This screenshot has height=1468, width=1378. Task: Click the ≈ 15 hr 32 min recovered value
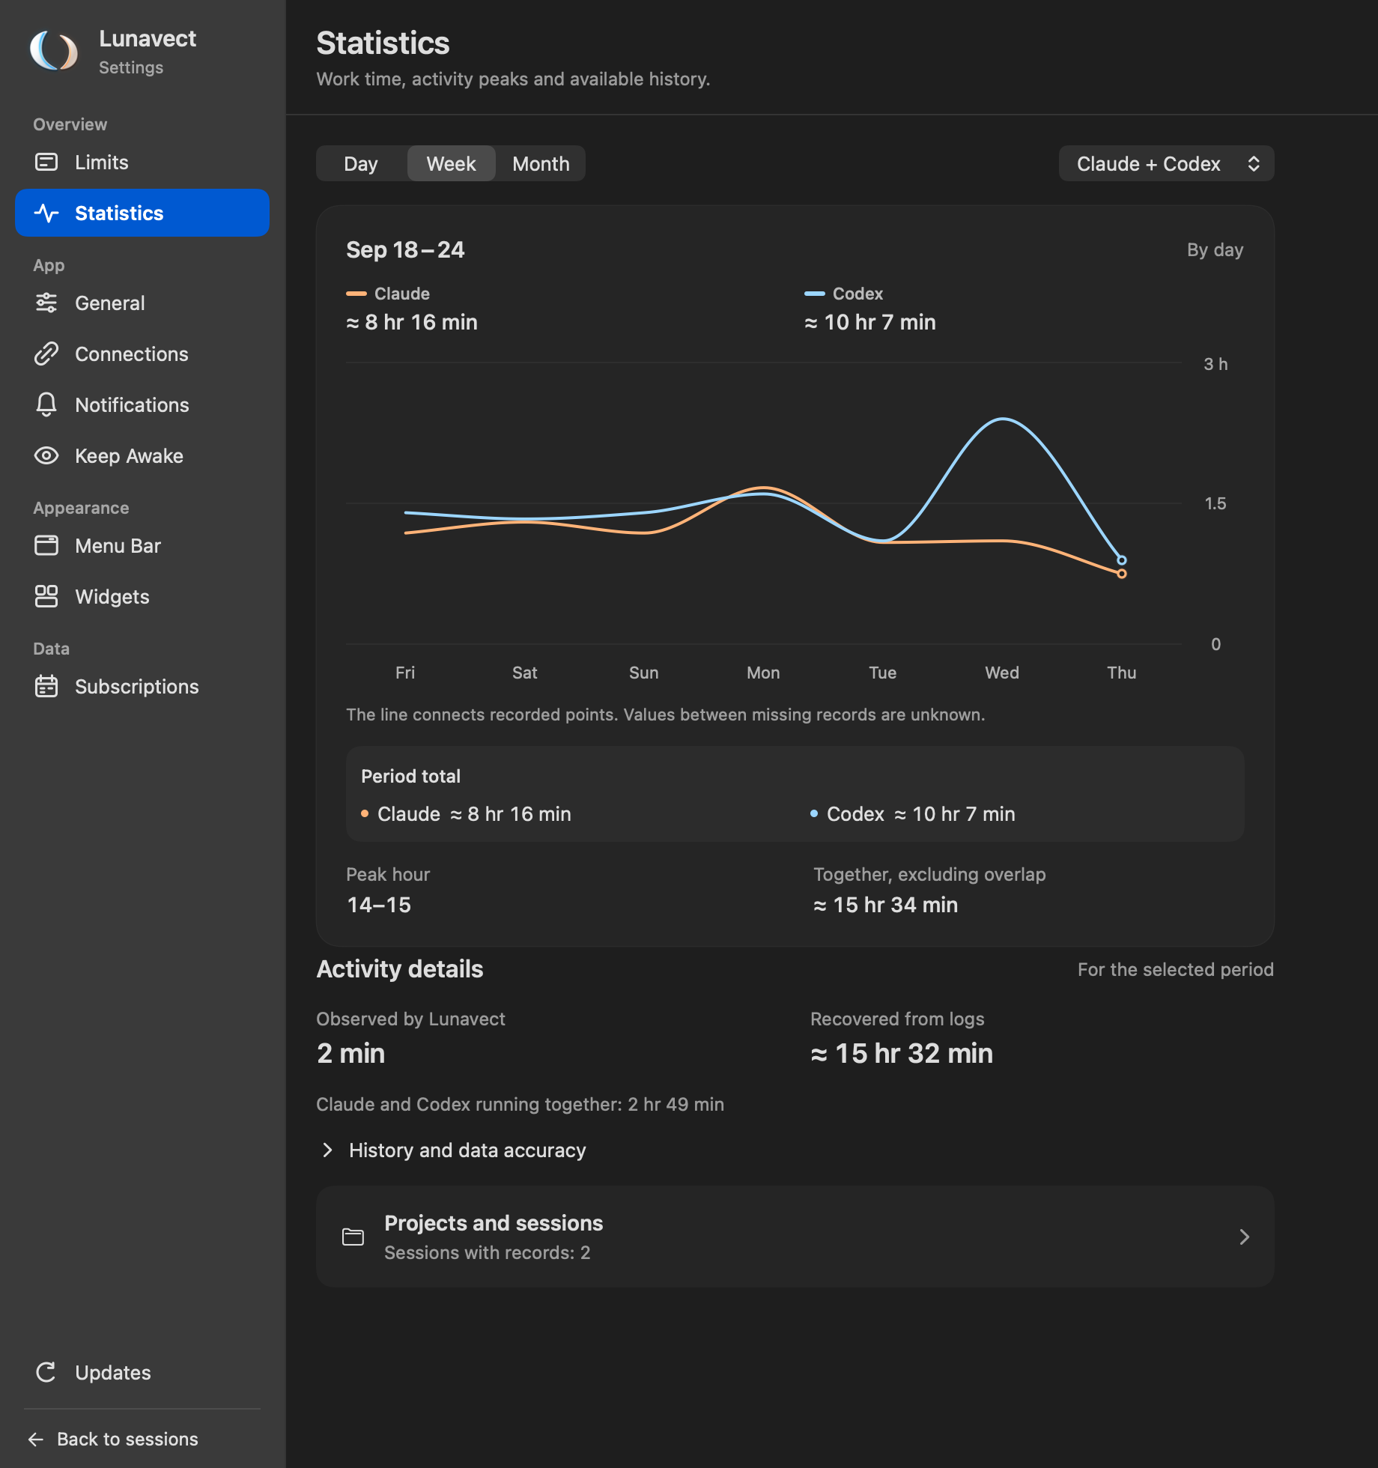point(902,1053)
